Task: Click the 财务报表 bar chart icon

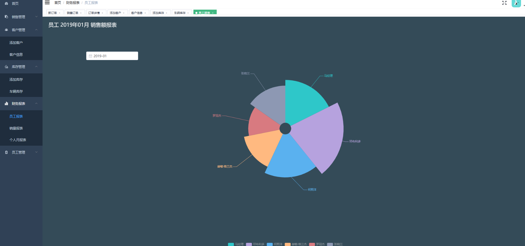Action: 6,103
